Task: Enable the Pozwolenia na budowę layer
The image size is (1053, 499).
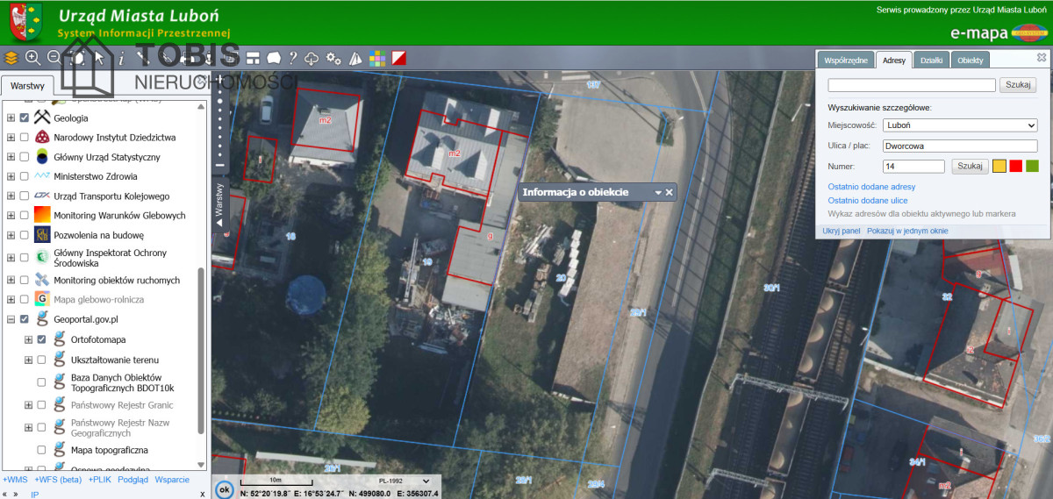Action: [25, 235]
